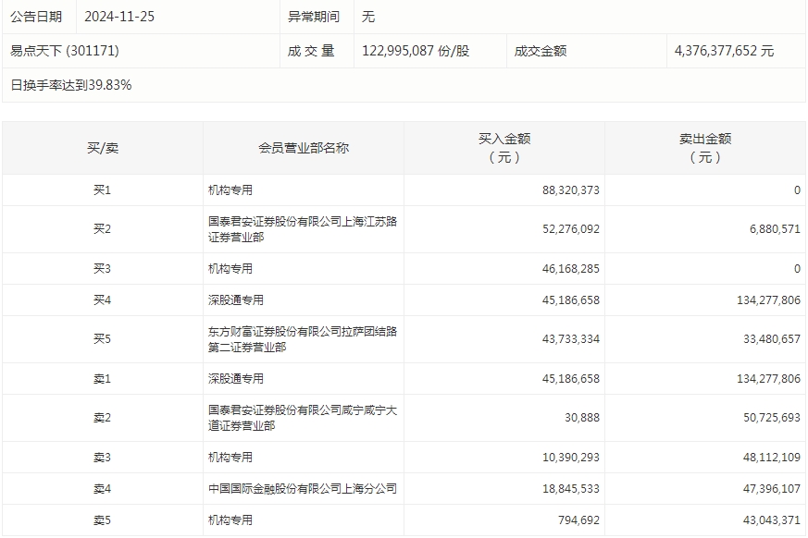
Task: Click 机构专用 in the 买1 row
Action: click(230, 190)
